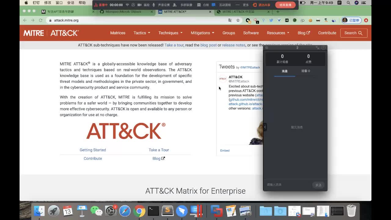
Task: Expand the Mitigations dropdown menu
Action: pyautogui.click(x=203, y=33)
